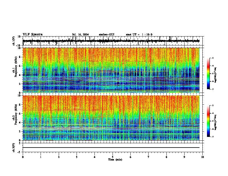This screenshot has height=176, width=228.
Task: Click the "Time (min)" x-axis label
Action: pos(115,160)
